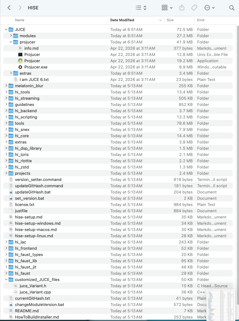Select the tools folder icon
This screenshot has height=321, width=239.
coord(11,123)
